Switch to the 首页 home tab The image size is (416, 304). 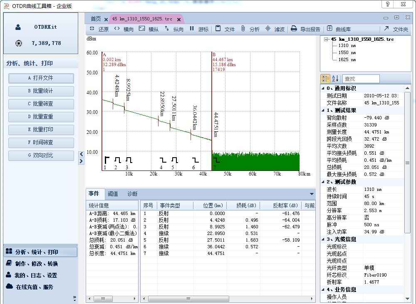point(96,19)
